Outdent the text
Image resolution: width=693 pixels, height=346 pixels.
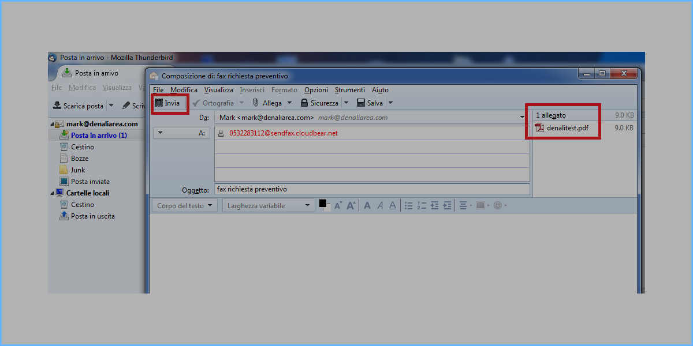coord(434,205)
